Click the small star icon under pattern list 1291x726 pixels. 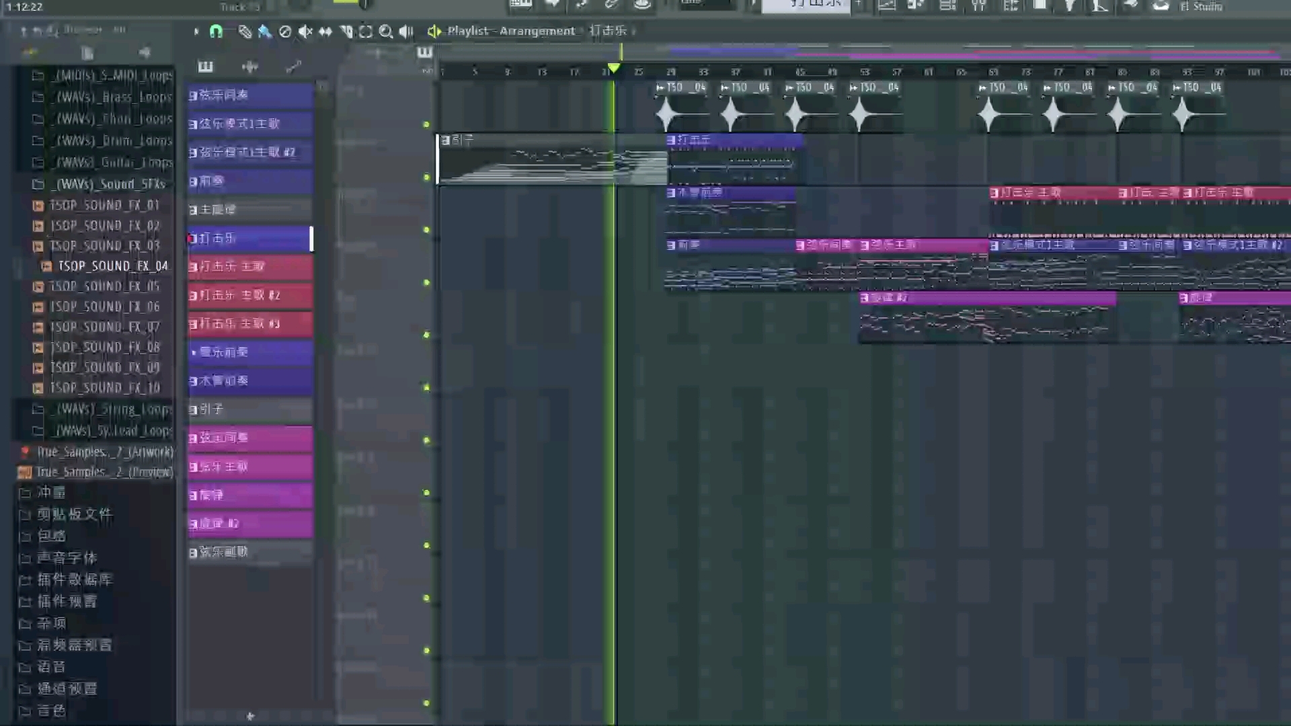[x=250, y=716]
